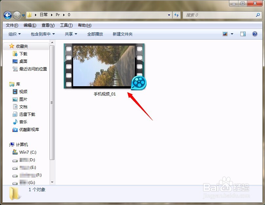
Task: Open the 文档 library
Action: [x=23, y=107]
